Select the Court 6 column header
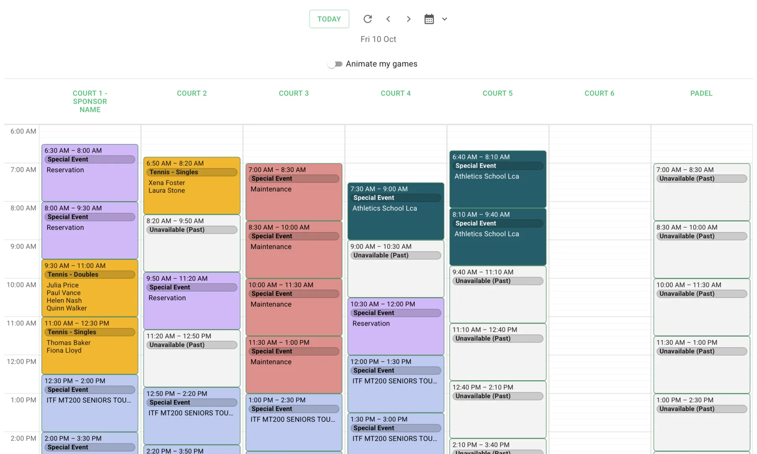757x454 pixels. [x=599, y=93]
